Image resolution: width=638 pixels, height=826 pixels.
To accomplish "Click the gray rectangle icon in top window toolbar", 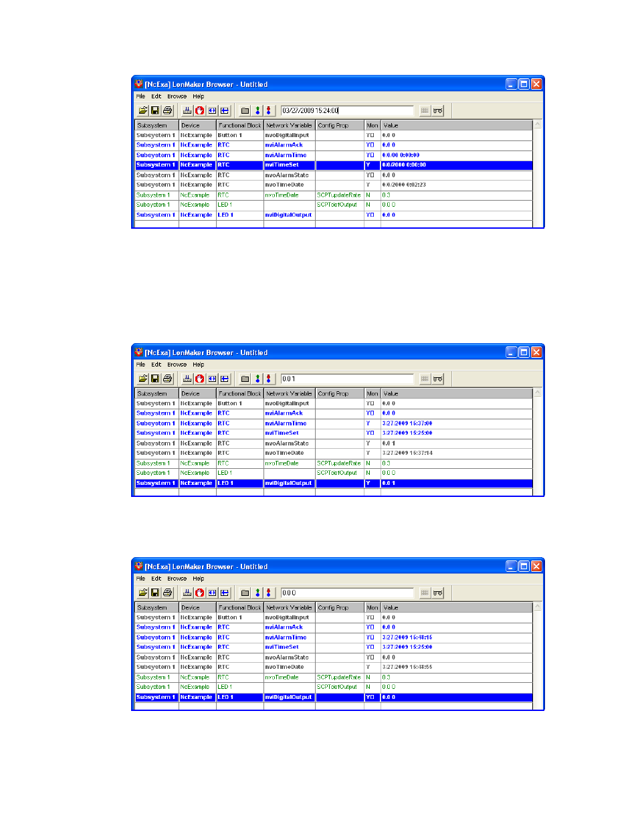I will coord(245,110).
